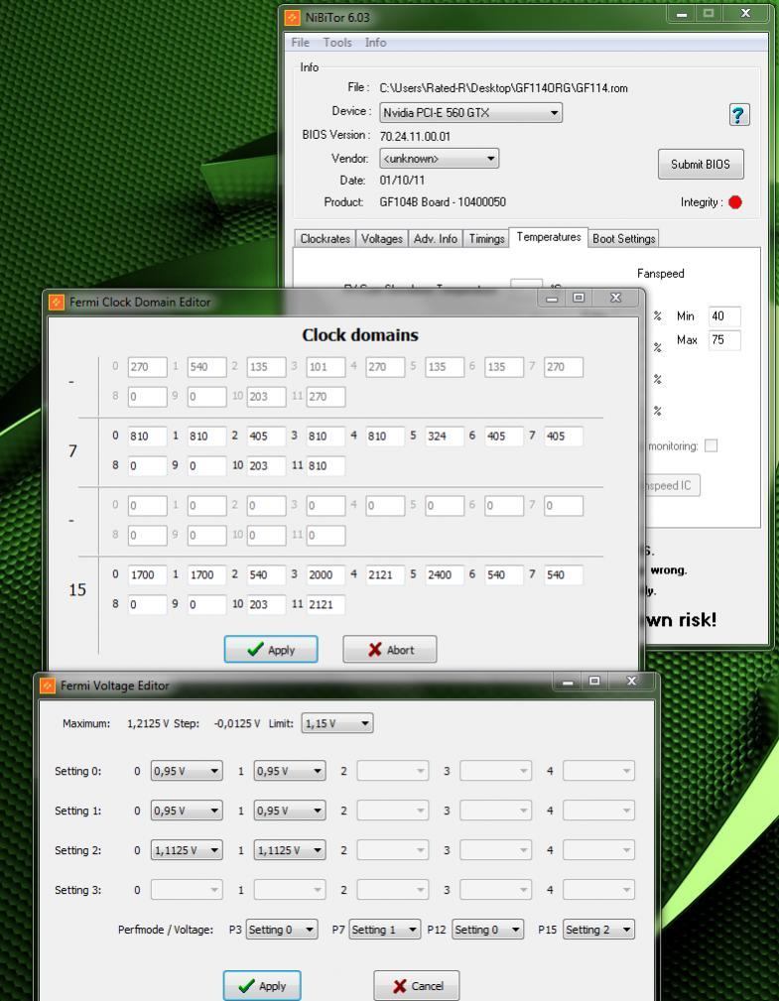779x1001 pixels.
Task: Switch to the Voltages tab
Action: tap(382, 239)
